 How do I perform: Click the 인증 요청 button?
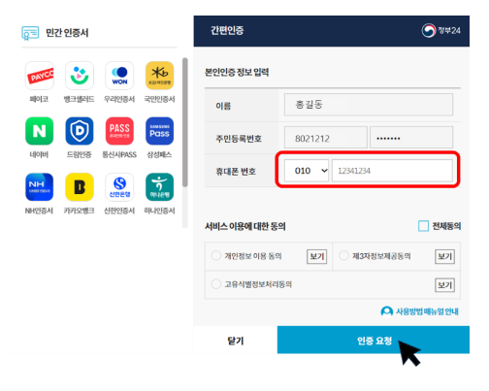pyautogui.click(x=374, y=340)
